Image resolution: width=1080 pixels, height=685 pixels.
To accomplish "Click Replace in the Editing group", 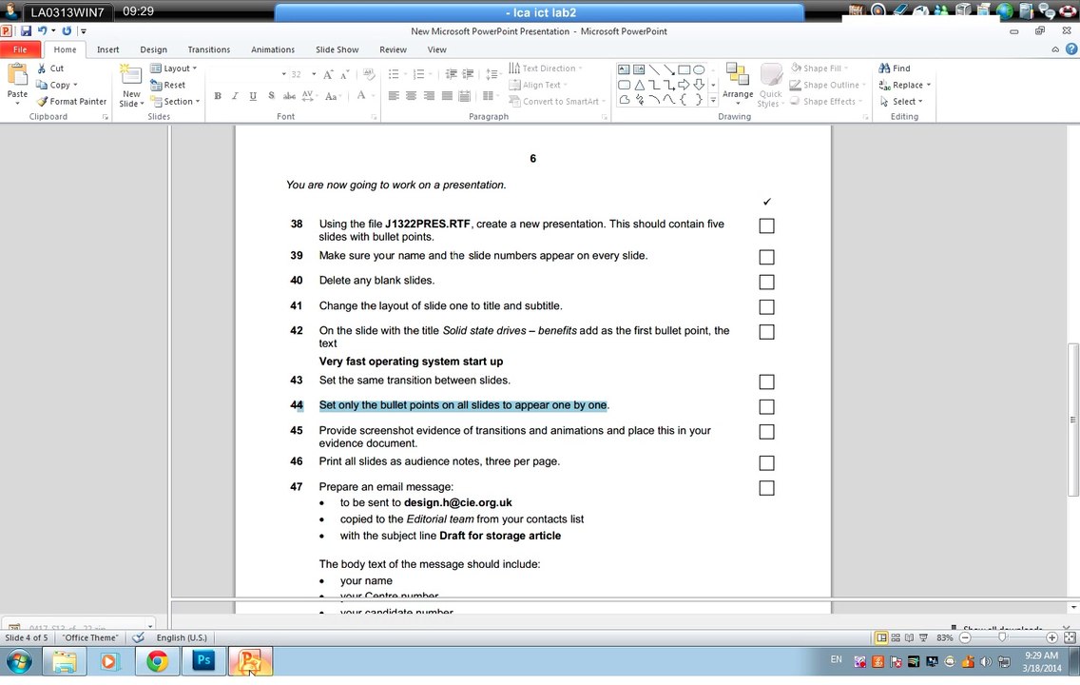I will [x=905, y=85].
